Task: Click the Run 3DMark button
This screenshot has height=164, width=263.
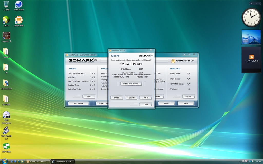Action: 78,103
